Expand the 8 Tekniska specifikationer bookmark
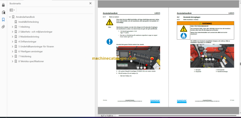 coord(13,61)
